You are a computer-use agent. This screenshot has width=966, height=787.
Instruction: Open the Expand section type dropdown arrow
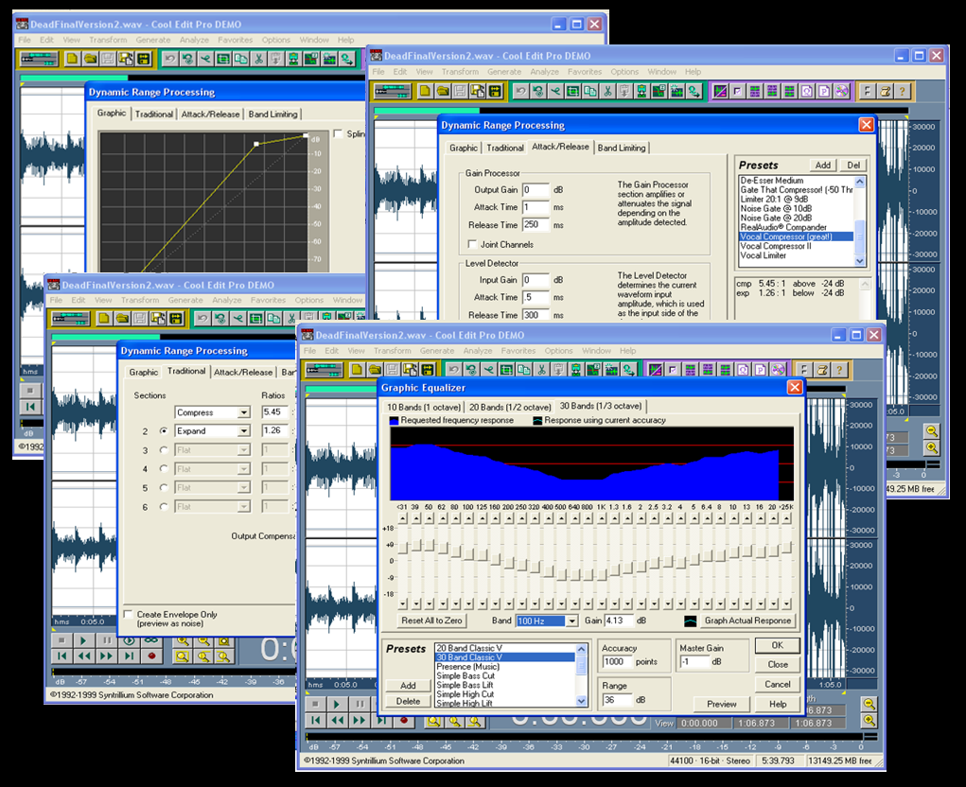click(x=244, y=431)
